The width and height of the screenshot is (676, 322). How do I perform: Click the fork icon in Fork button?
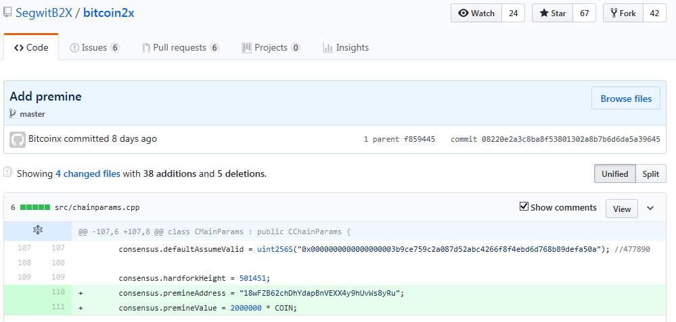click(614, 13)
